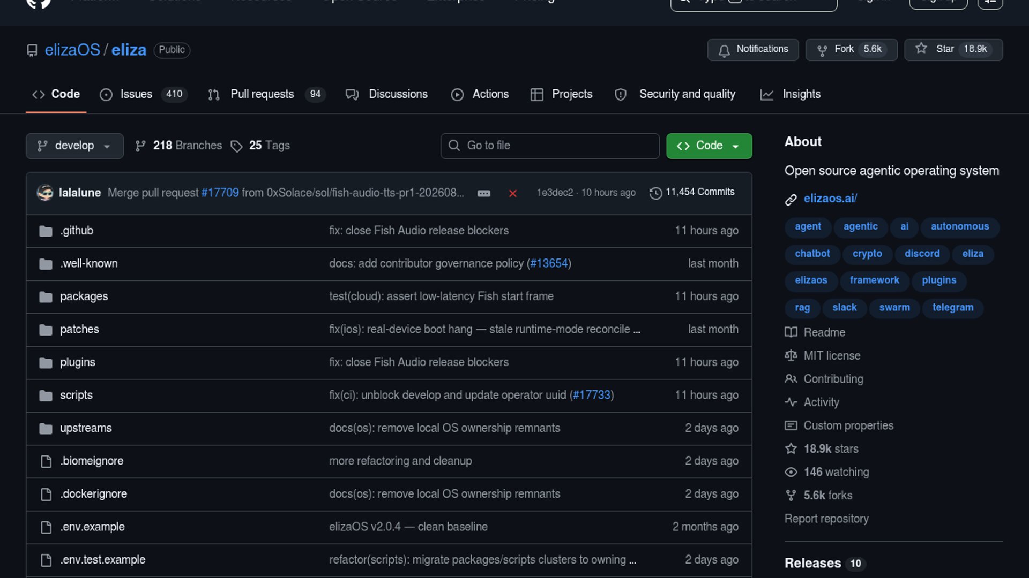The image size is (1029, 578).
Task: Open the Notifications bell button
Action: (752, 50)
